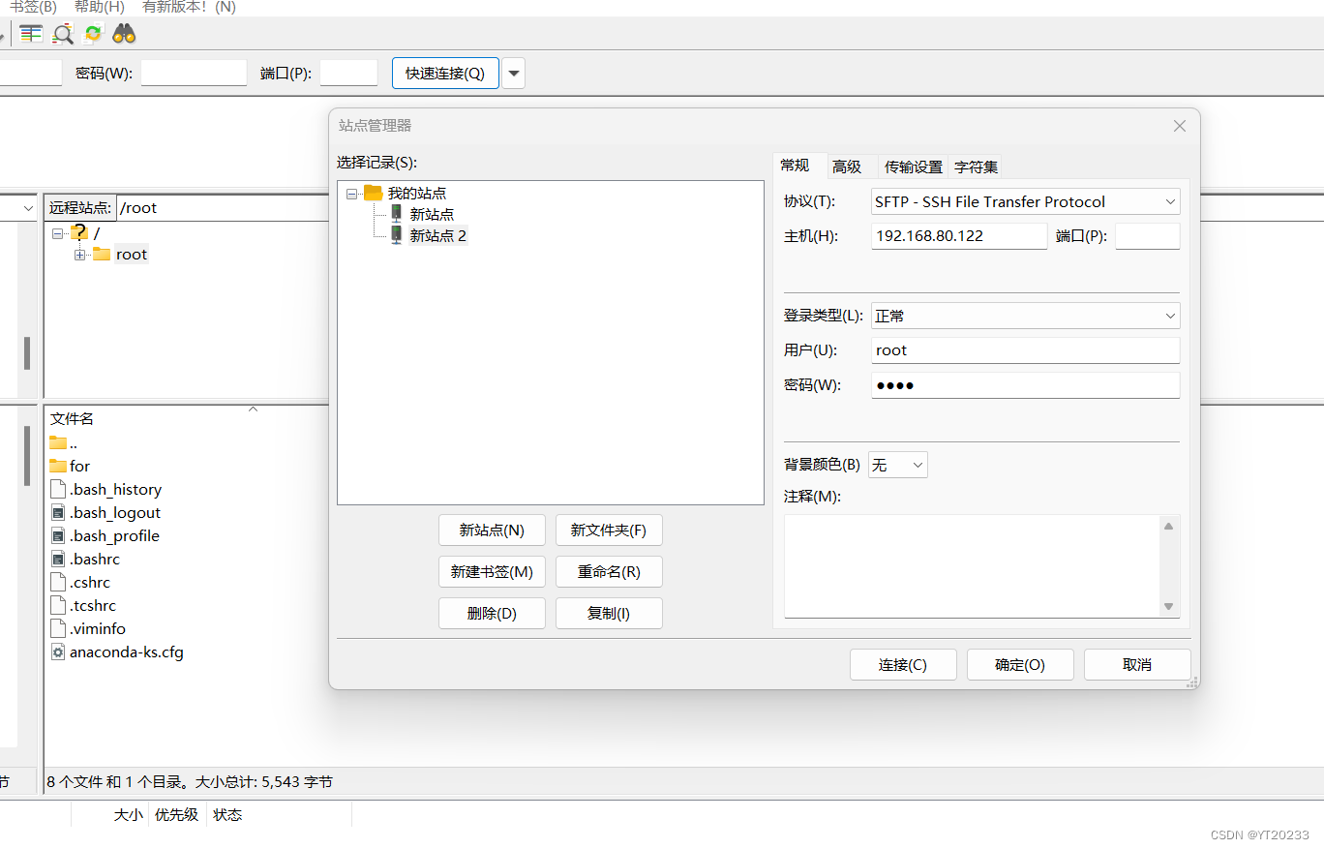Switch to the 高级 tab
Screen dimensions: 1324x849
847,167
